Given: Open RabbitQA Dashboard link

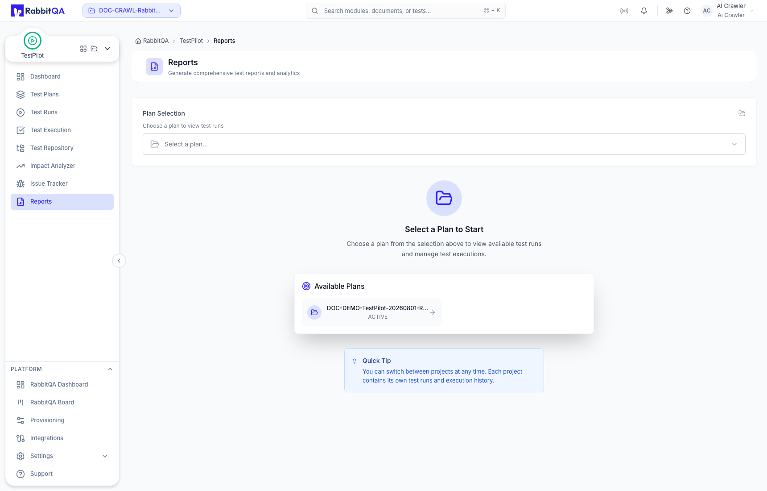Looking at the screenshot, I should (62, 385).
